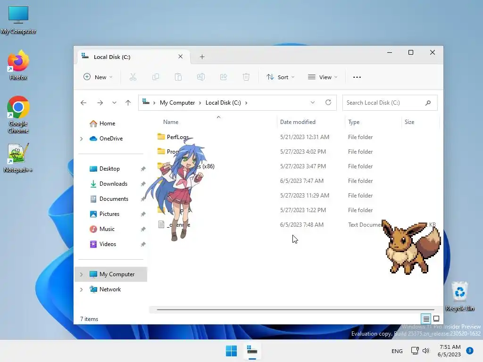
Task: Expand the Network tree node
Action: (x=81, y=290)
